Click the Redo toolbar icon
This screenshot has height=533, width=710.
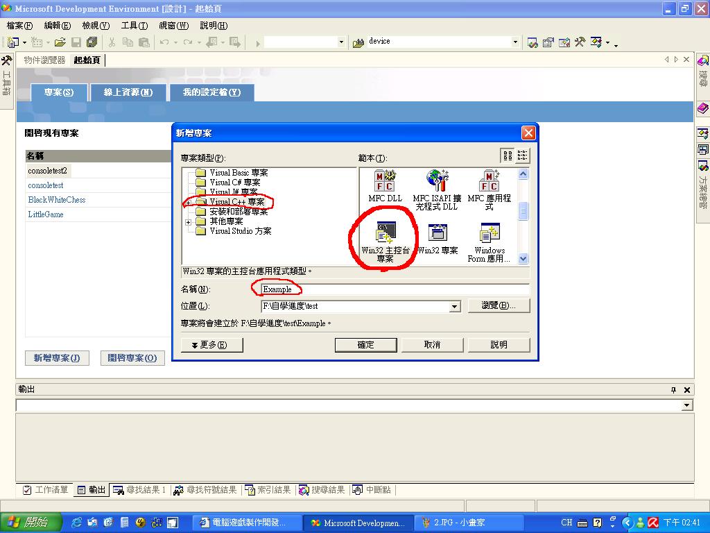(x=188, y=42)
